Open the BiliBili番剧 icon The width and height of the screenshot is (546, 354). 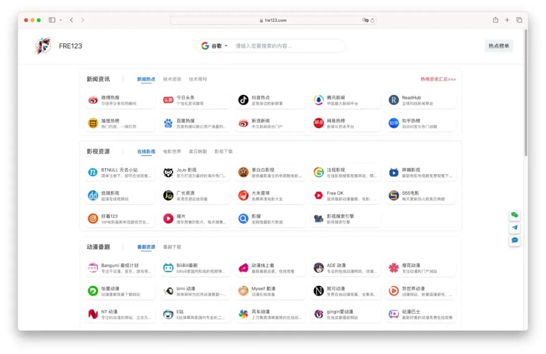tap(168, 268)
